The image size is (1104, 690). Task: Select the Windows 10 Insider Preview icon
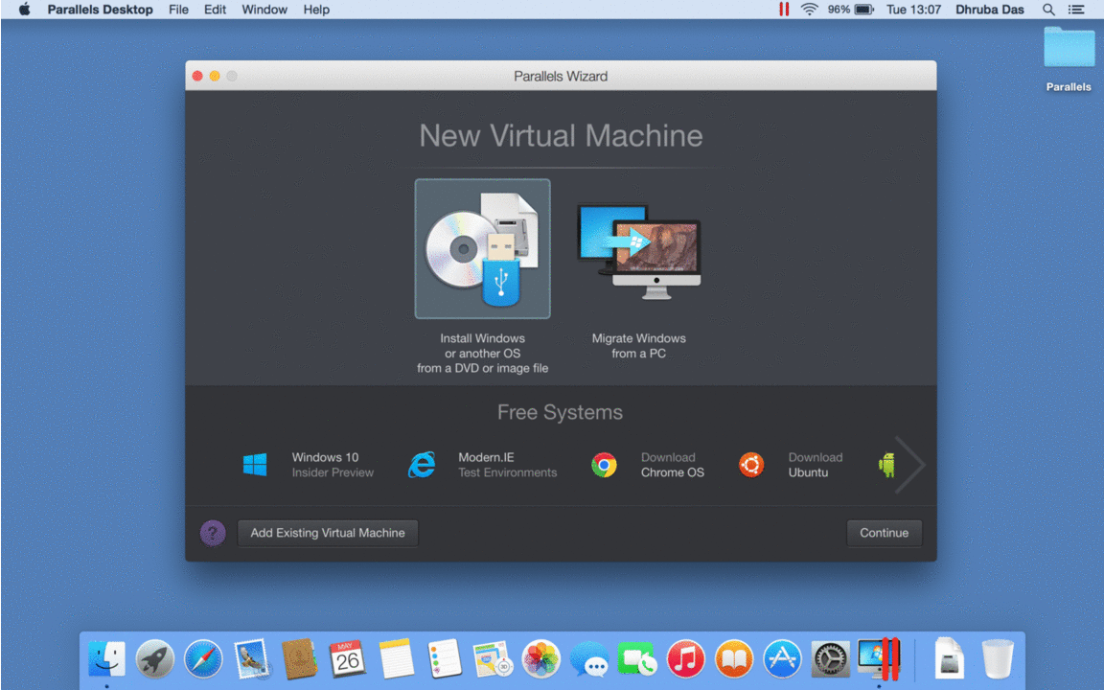(255, 465)
